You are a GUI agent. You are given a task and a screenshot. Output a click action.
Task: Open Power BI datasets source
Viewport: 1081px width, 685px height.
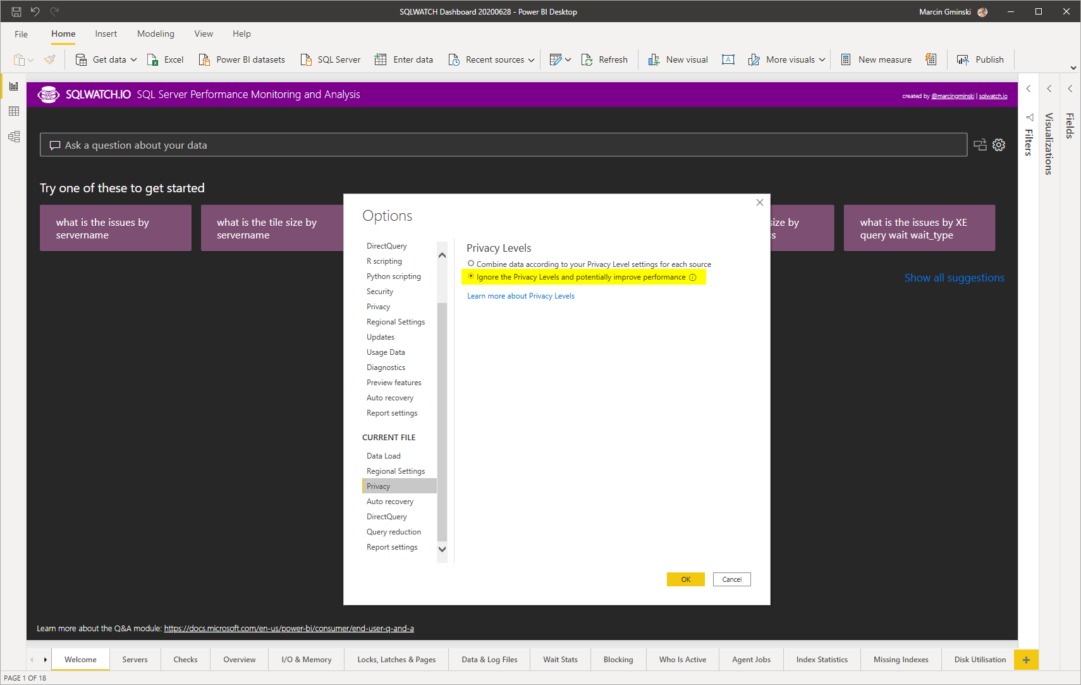click(x=242, y=59)
